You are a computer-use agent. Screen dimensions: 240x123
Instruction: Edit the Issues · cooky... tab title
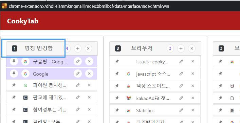(181, 61)
